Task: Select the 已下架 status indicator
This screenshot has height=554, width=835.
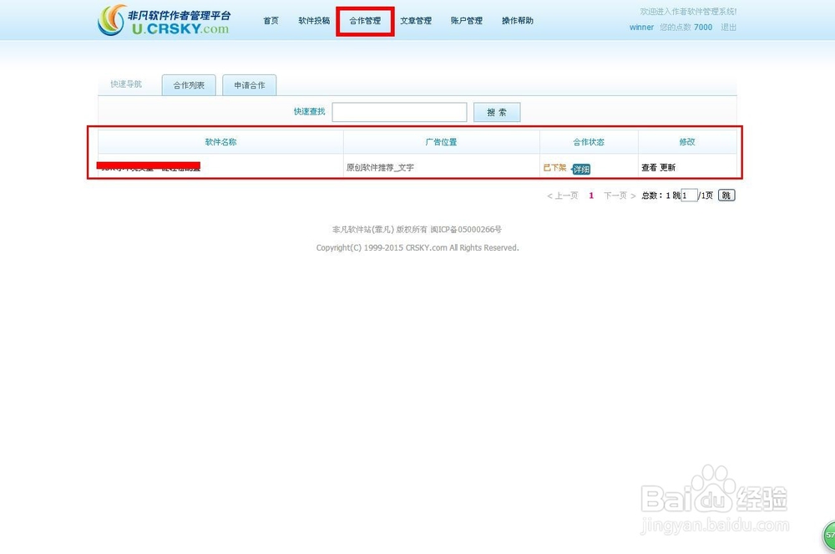Action: click(554, 167)
